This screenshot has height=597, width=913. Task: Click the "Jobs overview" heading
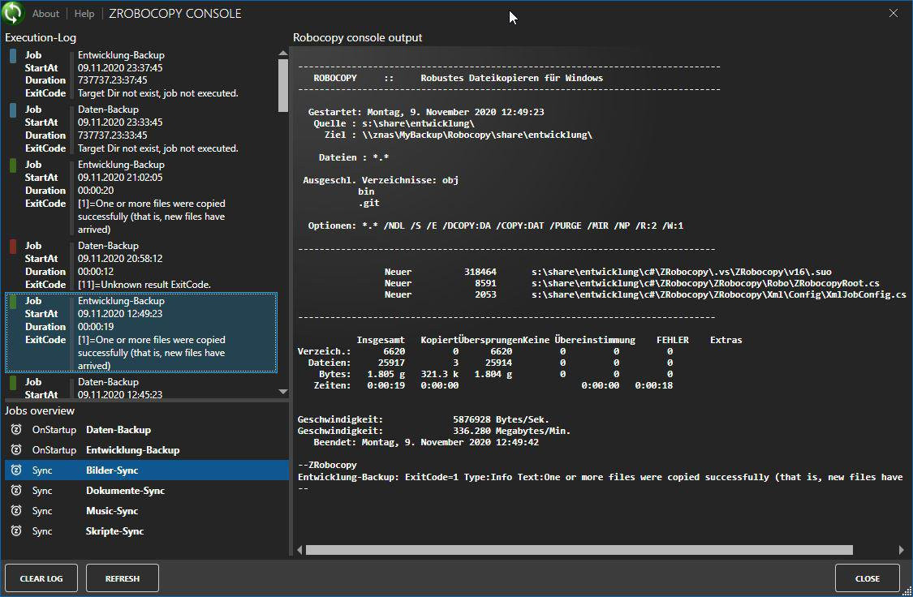40,410
